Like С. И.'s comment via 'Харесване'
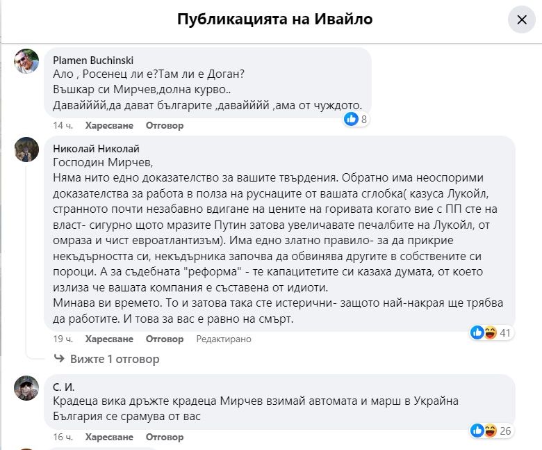 pos(109,437)
